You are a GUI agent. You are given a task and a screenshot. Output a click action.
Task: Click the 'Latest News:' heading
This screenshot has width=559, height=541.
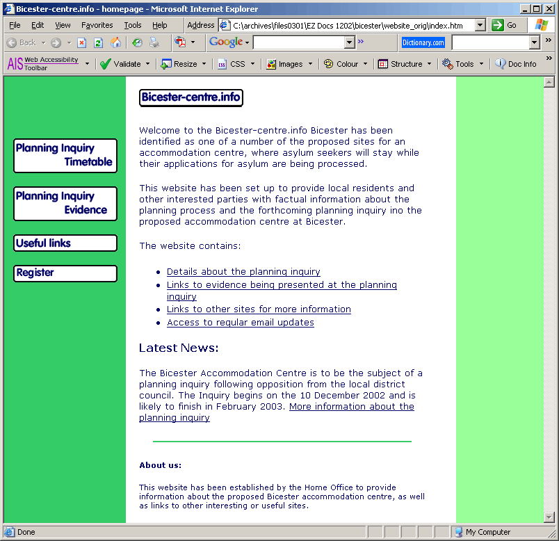179,348
